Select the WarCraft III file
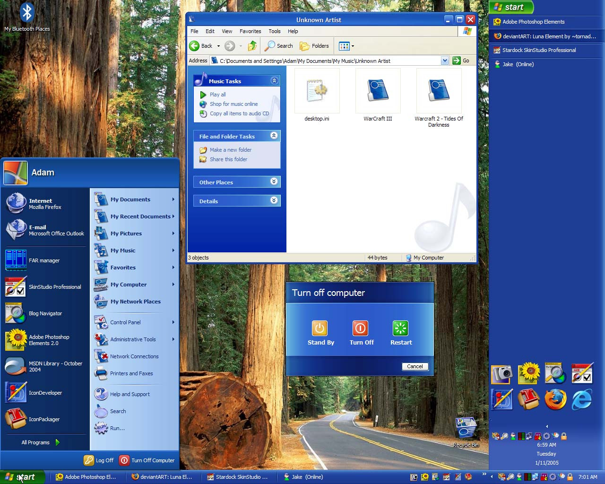The width and height of the screenshot is (605, 484). coord(378,95)
